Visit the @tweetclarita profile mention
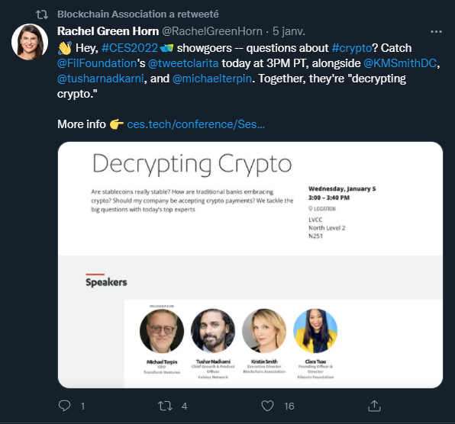The width and height of the screenshot is (455, 424). pos(183,63)
